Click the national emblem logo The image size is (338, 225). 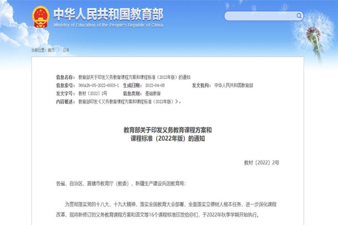40,17
